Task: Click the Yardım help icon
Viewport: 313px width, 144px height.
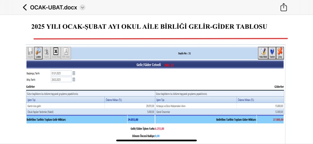Action: [x=272, y=53]
